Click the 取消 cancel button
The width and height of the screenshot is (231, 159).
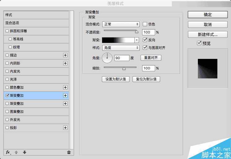click(x=208, y=24)
